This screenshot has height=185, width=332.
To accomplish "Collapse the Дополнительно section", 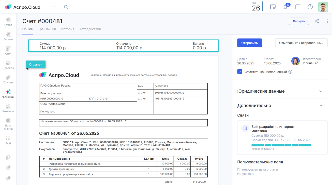I will point(321,106).
